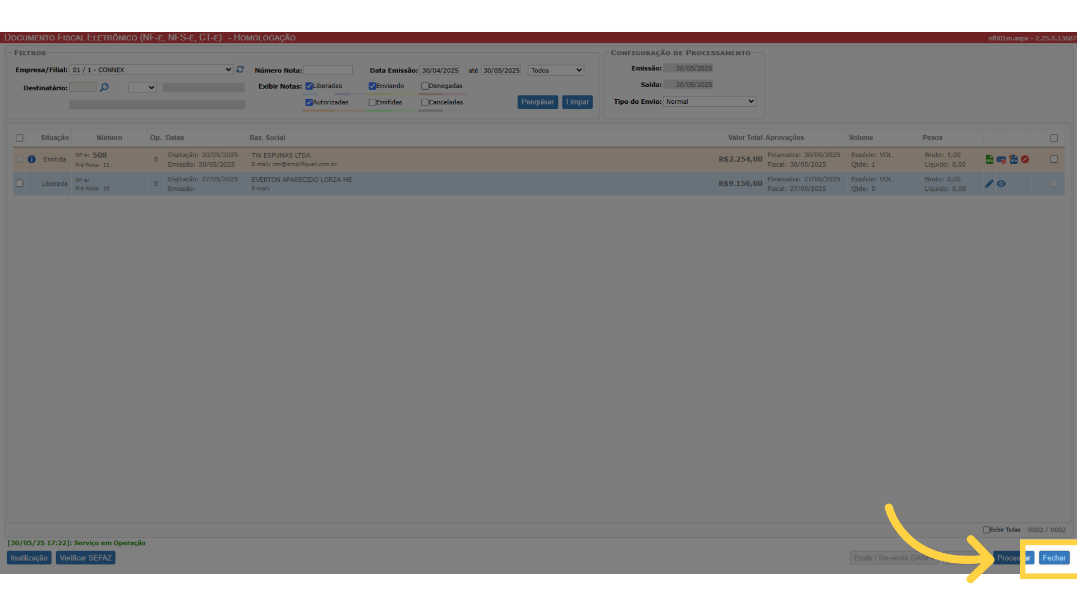Click the Emitir / Re-emitir DANFe button
The height and width of the screenshot is (606, 1077).
point(894,558)
